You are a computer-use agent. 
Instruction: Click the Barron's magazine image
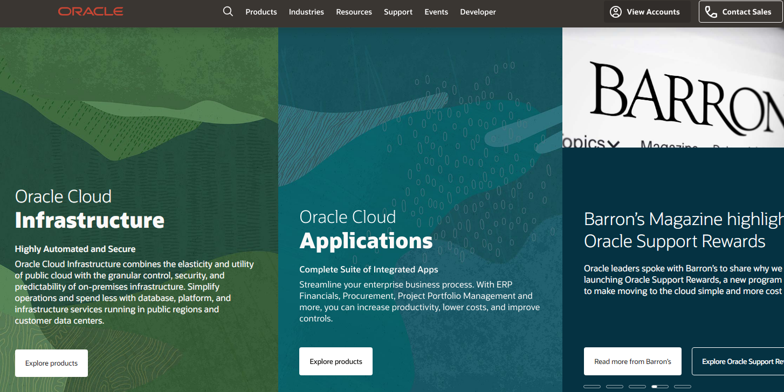673,87
